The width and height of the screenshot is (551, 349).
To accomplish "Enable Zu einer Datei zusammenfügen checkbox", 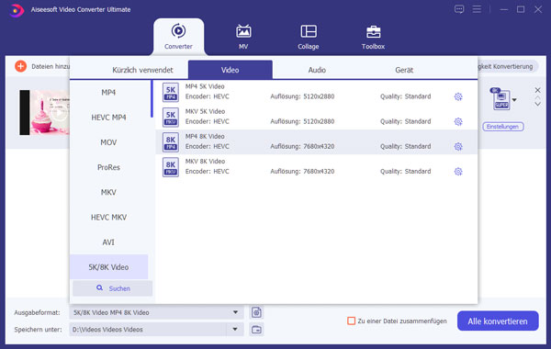I will tap(351, 321).
